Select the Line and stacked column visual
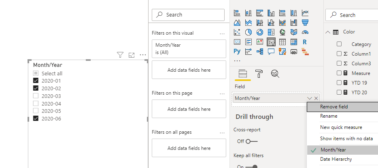This screenshot has width=378, height=168. click(x=260, y=23)
